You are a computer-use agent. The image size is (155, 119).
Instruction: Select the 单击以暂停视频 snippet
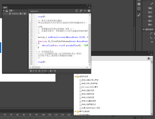coord(88,94)
